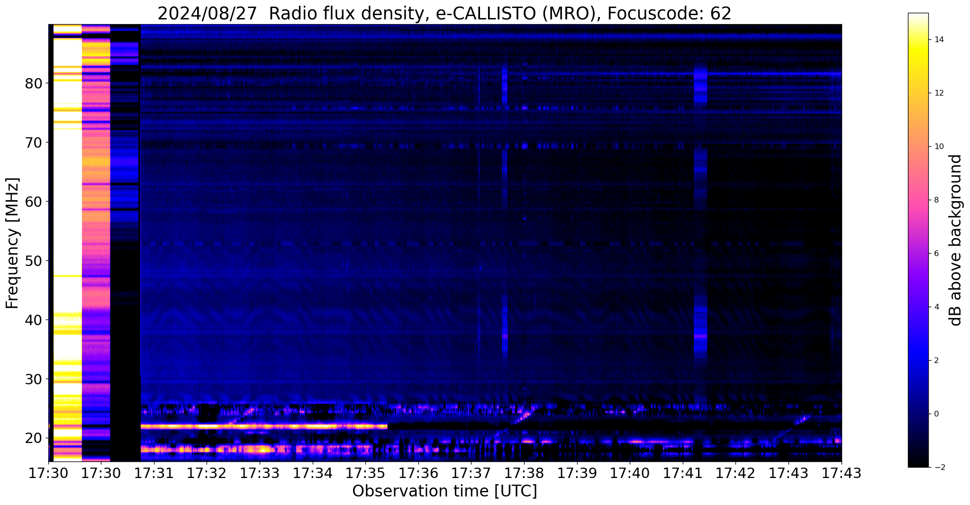Click the 70 MHz frequency tick label
Screen dimensions: 970x505
coord(34,142)
